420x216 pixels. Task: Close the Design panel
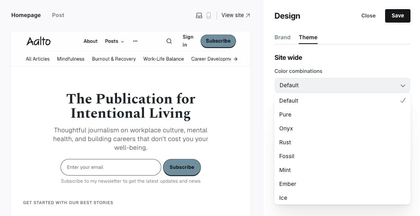point(368,16)
